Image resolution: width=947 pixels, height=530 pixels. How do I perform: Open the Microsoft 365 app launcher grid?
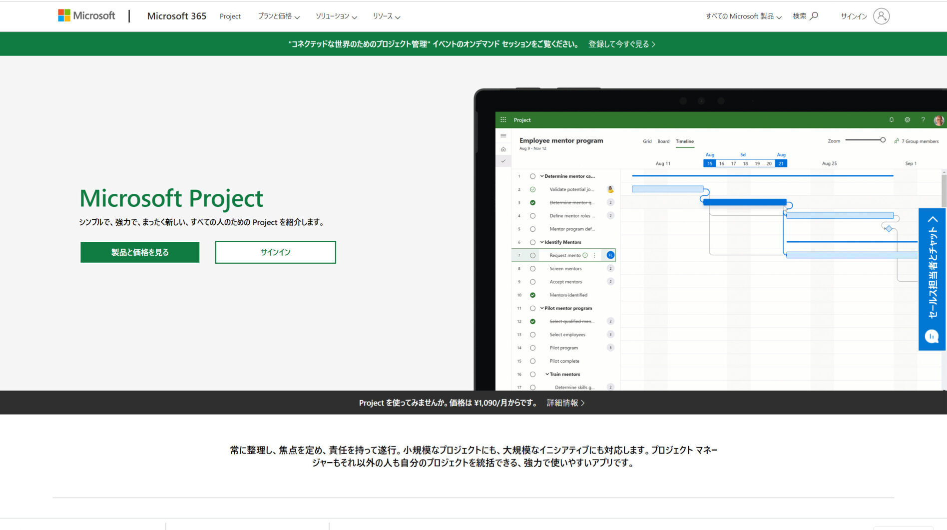pyautogui.click(x=503, y=120)
